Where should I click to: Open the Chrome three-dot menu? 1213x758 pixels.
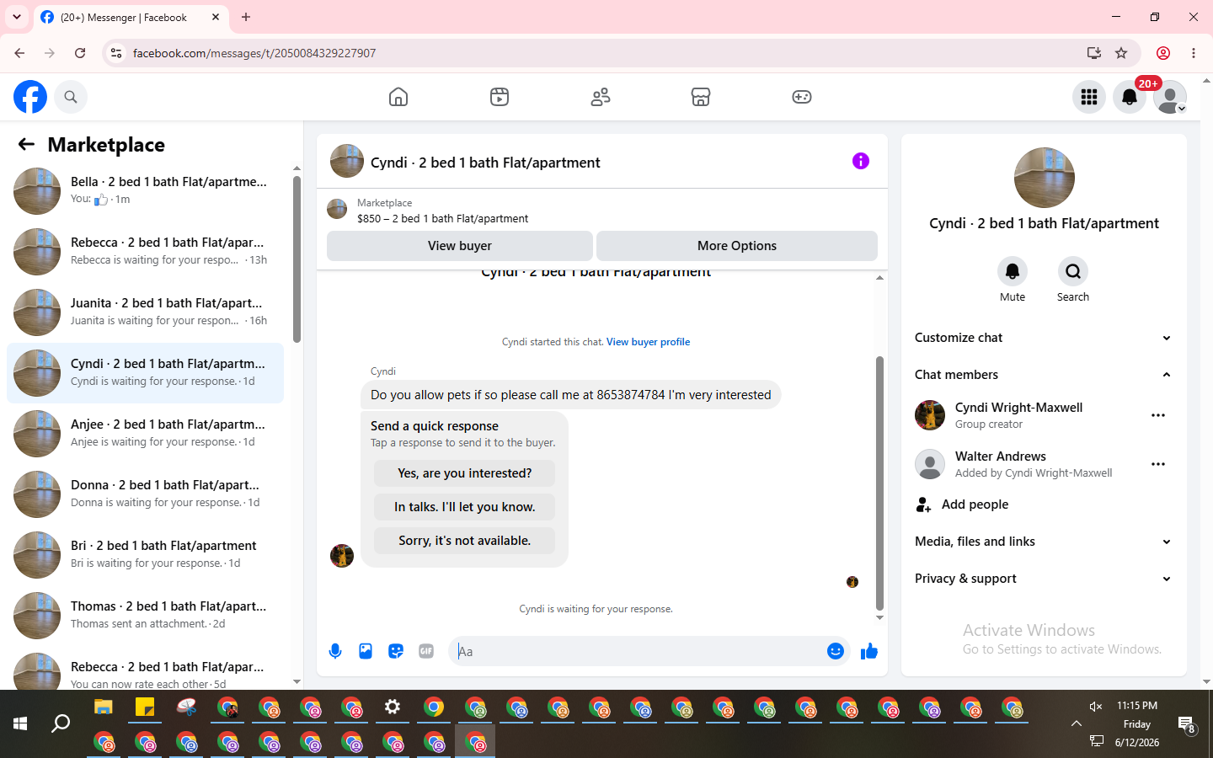[1194, 53]
